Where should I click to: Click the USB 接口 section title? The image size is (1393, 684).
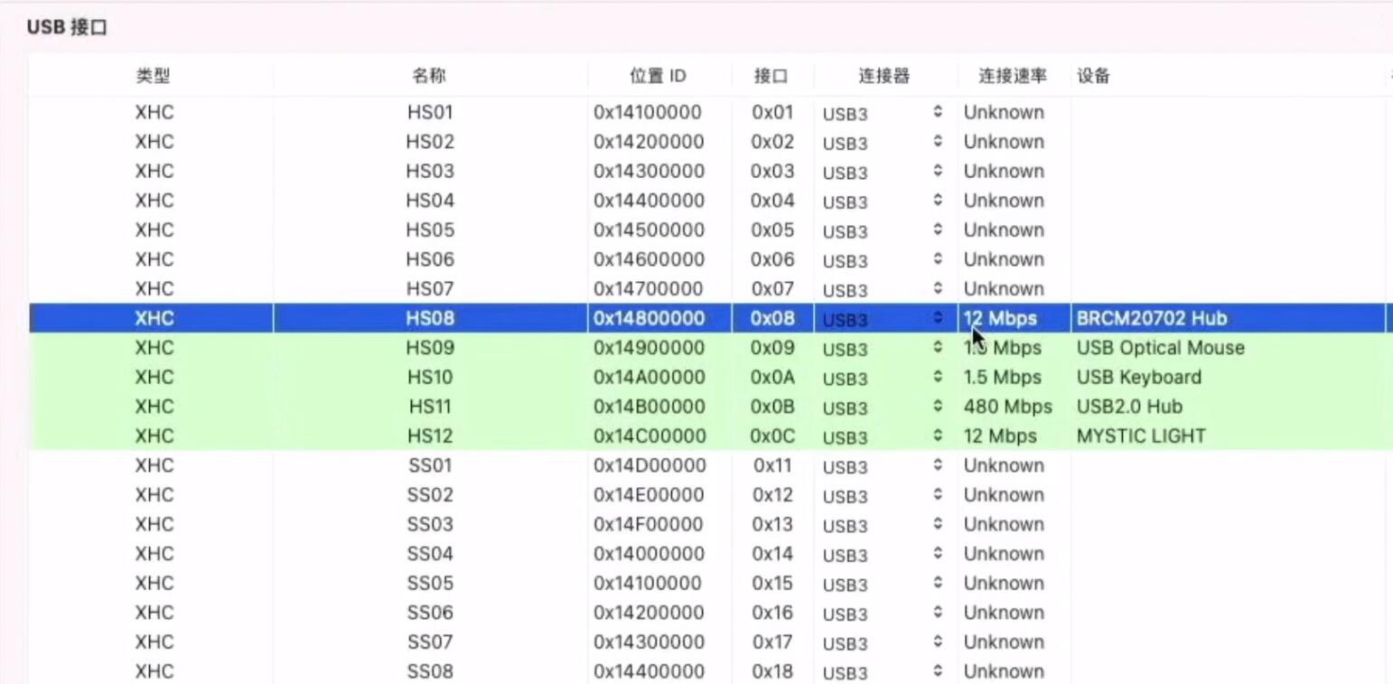click(x=69, y=26)
